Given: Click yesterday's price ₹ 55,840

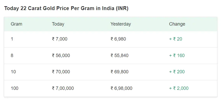Looking at the screenshot, I should click(120, 56).
